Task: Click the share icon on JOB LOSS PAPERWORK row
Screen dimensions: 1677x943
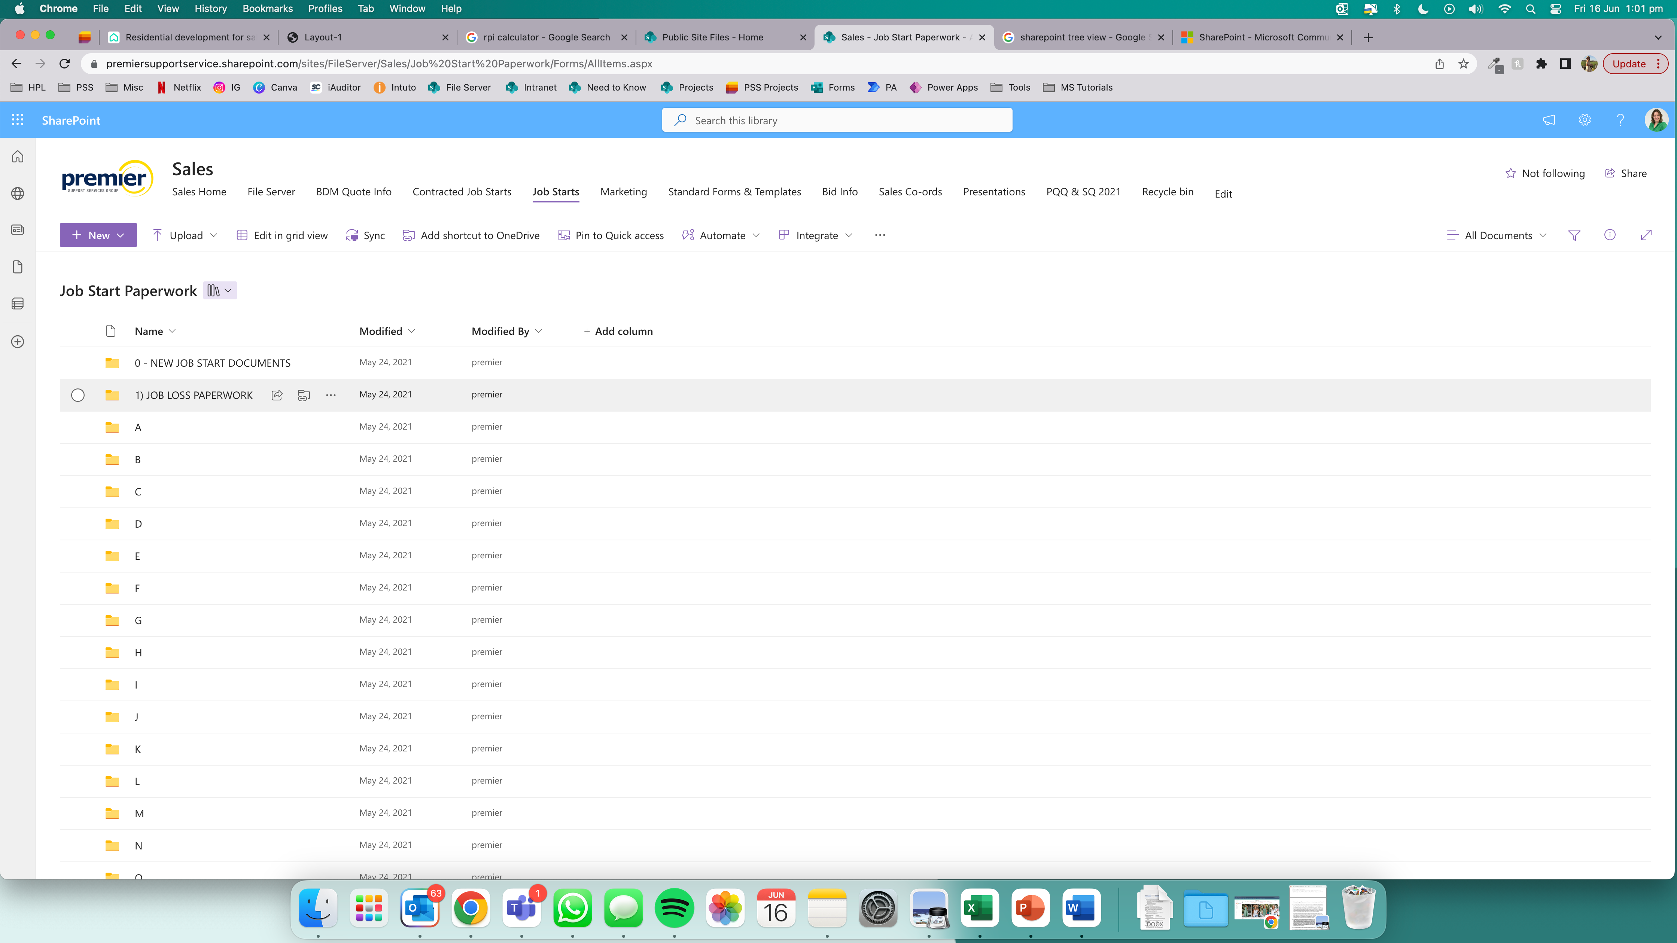Action: (277, 394)
